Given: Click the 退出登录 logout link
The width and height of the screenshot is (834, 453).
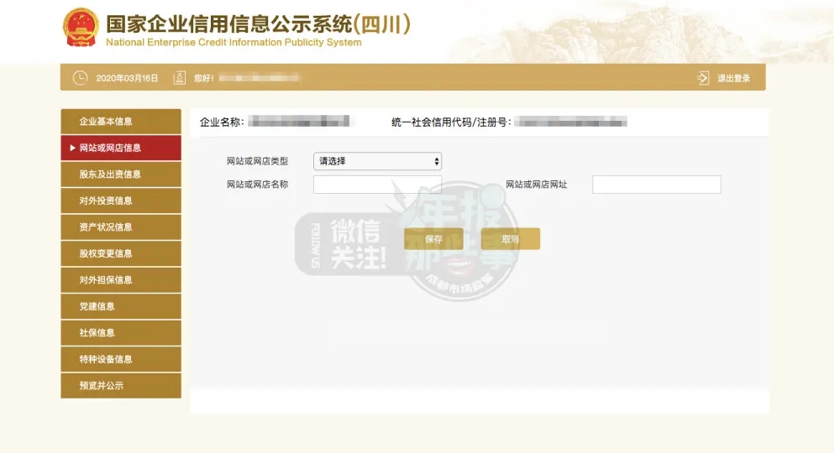Looking at the screenshot, I should tap(733, 78).
